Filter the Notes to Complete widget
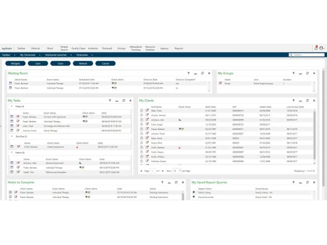327x245 pixels. [162, 182]
